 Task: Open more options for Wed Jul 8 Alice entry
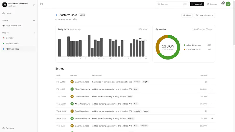[x=212, y=119]
